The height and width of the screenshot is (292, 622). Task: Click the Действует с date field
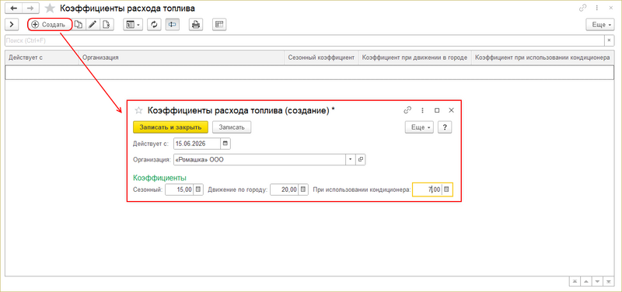click(197, 144)
